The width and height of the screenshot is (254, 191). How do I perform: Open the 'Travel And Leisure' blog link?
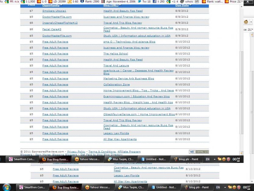point(116,66)
